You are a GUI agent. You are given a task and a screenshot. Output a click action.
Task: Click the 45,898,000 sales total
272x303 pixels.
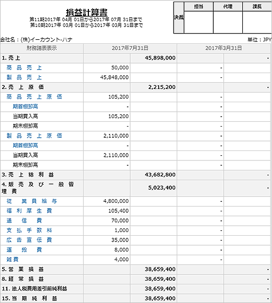[x=160, y=58]
